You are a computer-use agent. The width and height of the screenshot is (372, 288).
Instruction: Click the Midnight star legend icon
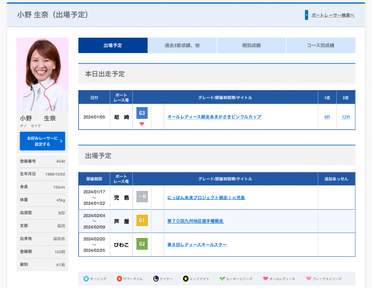coord(186,279)
